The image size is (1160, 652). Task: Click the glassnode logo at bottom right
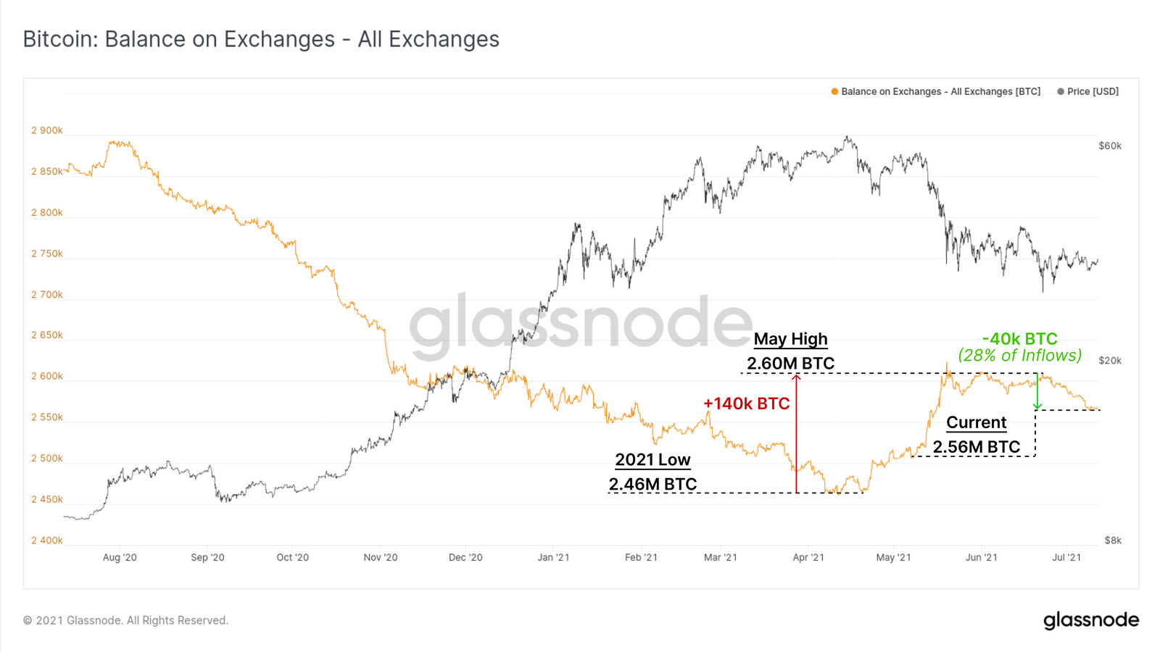click(1091, 620)
